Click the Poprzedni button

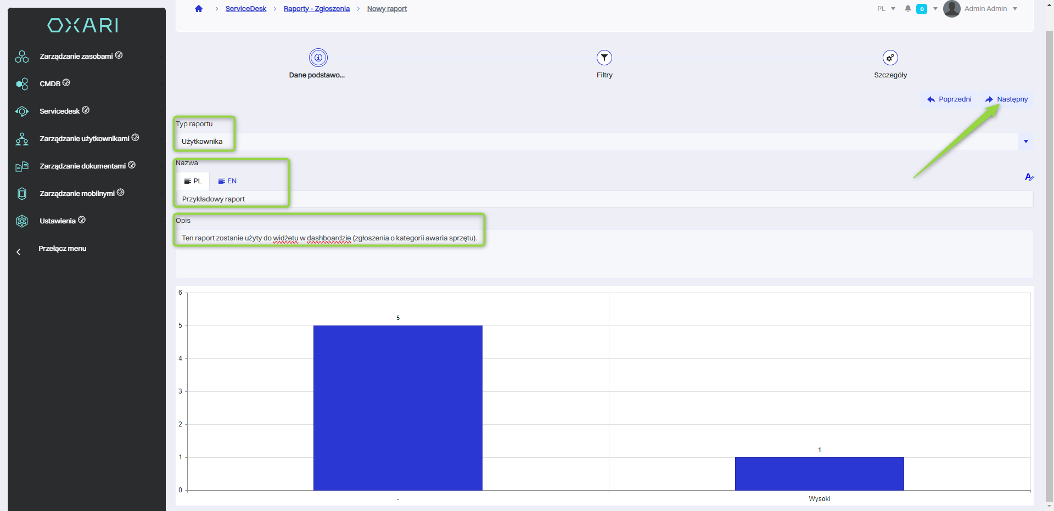pyautogui.click(x=949, y=99)
